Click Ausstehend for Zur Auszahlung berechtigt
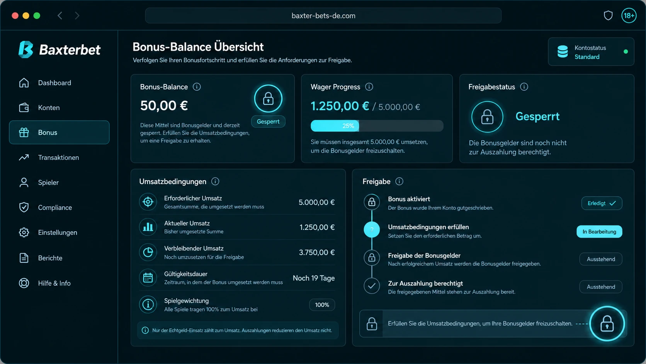 (x=601, y=287)
